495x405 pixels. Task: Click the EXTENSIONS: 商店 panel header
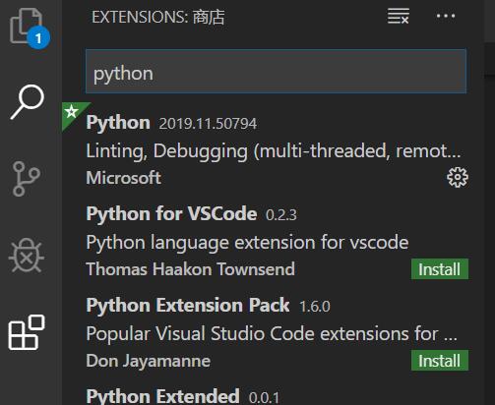(x=158, y=17)
